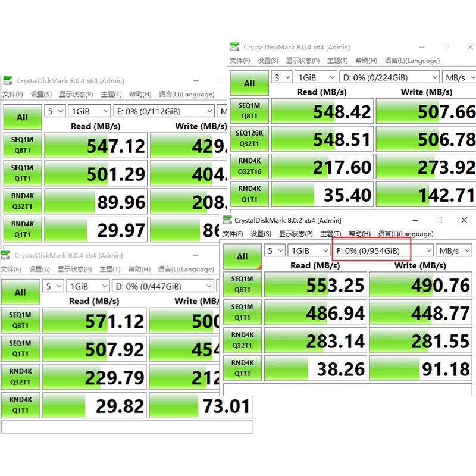Run All tests in the D: 224GiB window

point(249,83)
